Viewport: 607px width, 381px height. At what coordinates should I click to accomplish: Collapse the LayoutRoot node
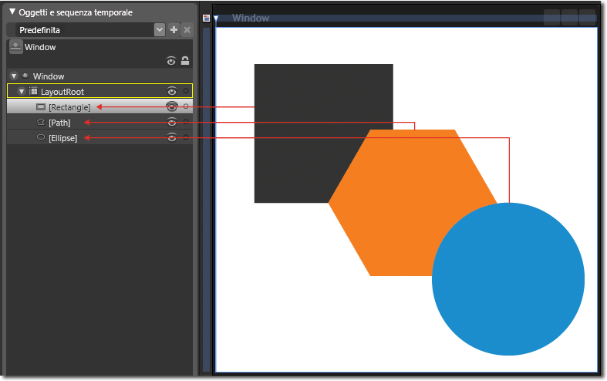(22, 92)
